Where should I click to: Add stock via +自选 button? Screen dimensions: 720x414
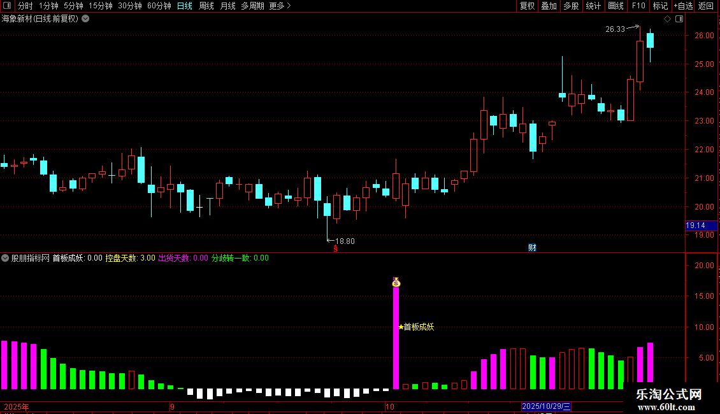(683, 6)
